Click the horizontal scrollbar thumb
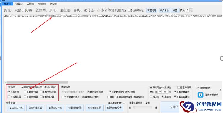Screen dimensions: 223x113 tap(38, 82)
